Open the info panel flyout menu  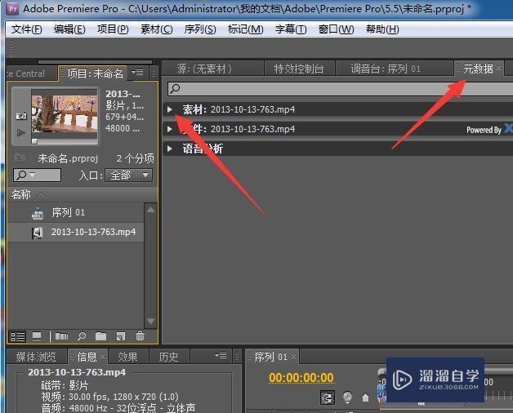coord(221,355)
